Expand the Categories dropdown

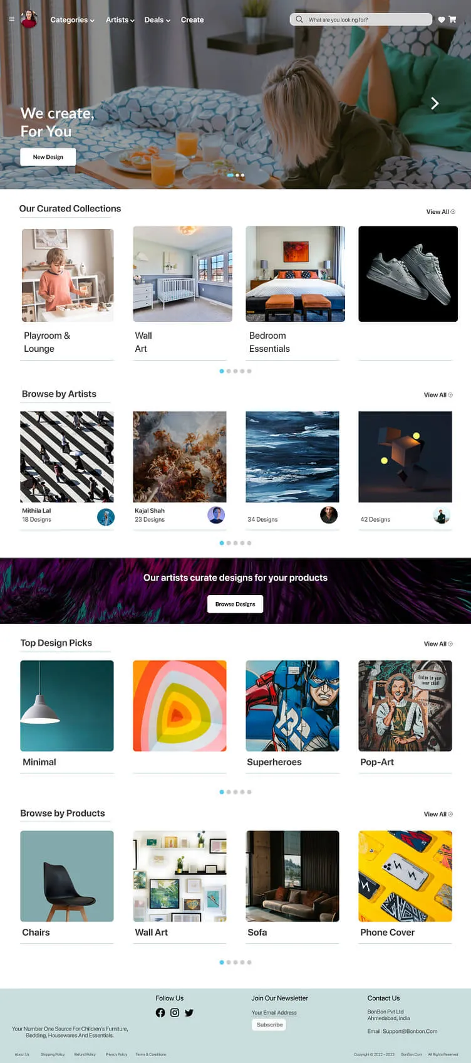(73, 20)
